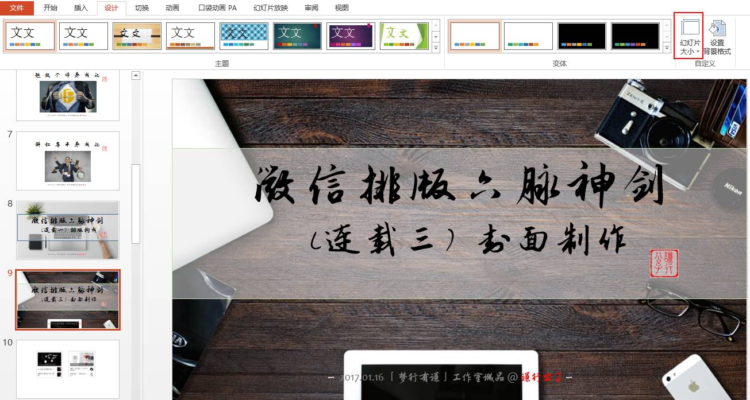
Task: Open the 审阅 review tab
Action: coord(311,8)
